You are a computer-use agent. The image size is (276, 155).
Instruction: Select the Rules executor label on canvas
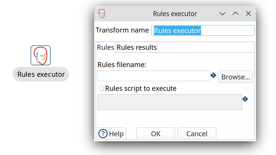click(41, 74)
